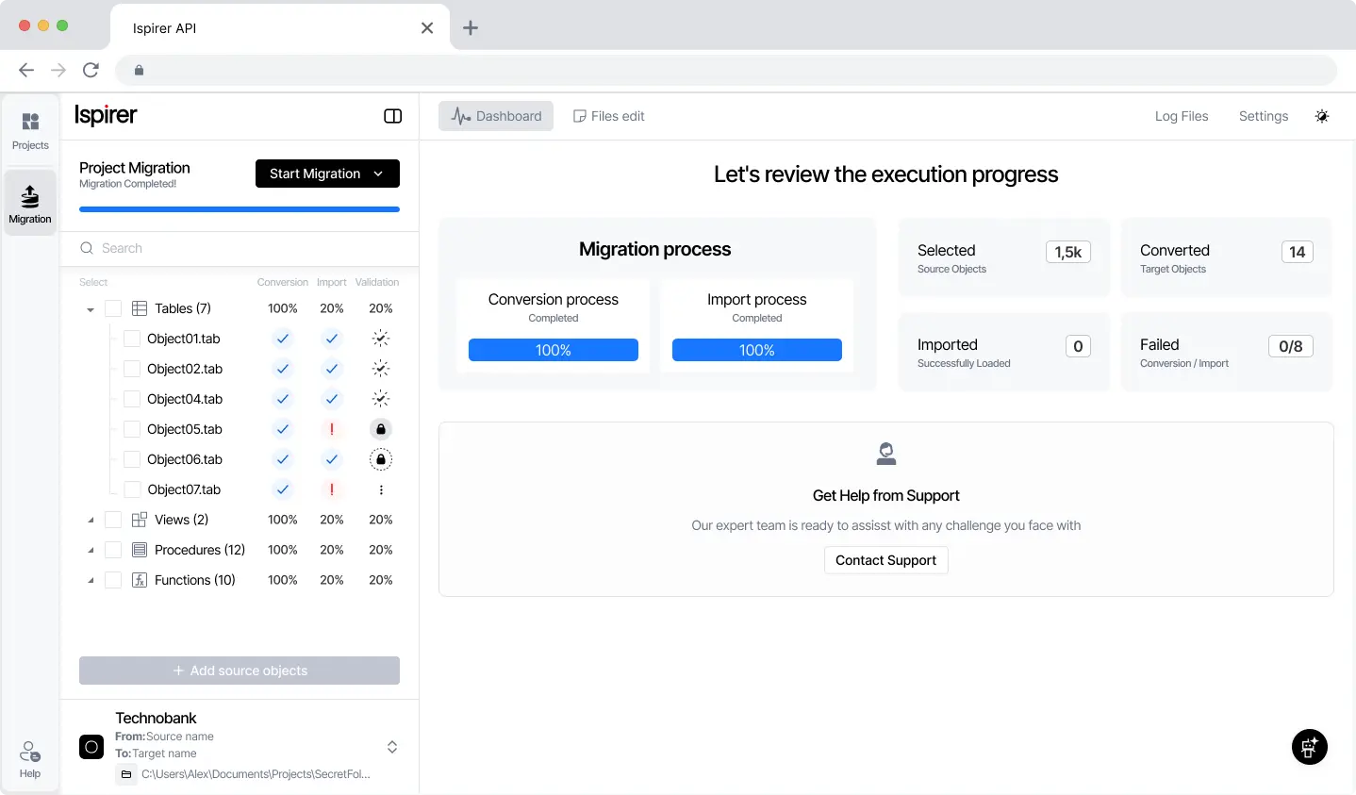1356x795 pixels.
Task: Open the Migration sidebar icon
Action: tap(30, 203)
